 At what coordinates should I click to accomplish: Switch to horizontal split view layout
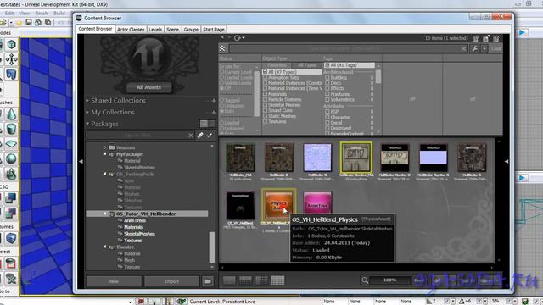(245, 280)
